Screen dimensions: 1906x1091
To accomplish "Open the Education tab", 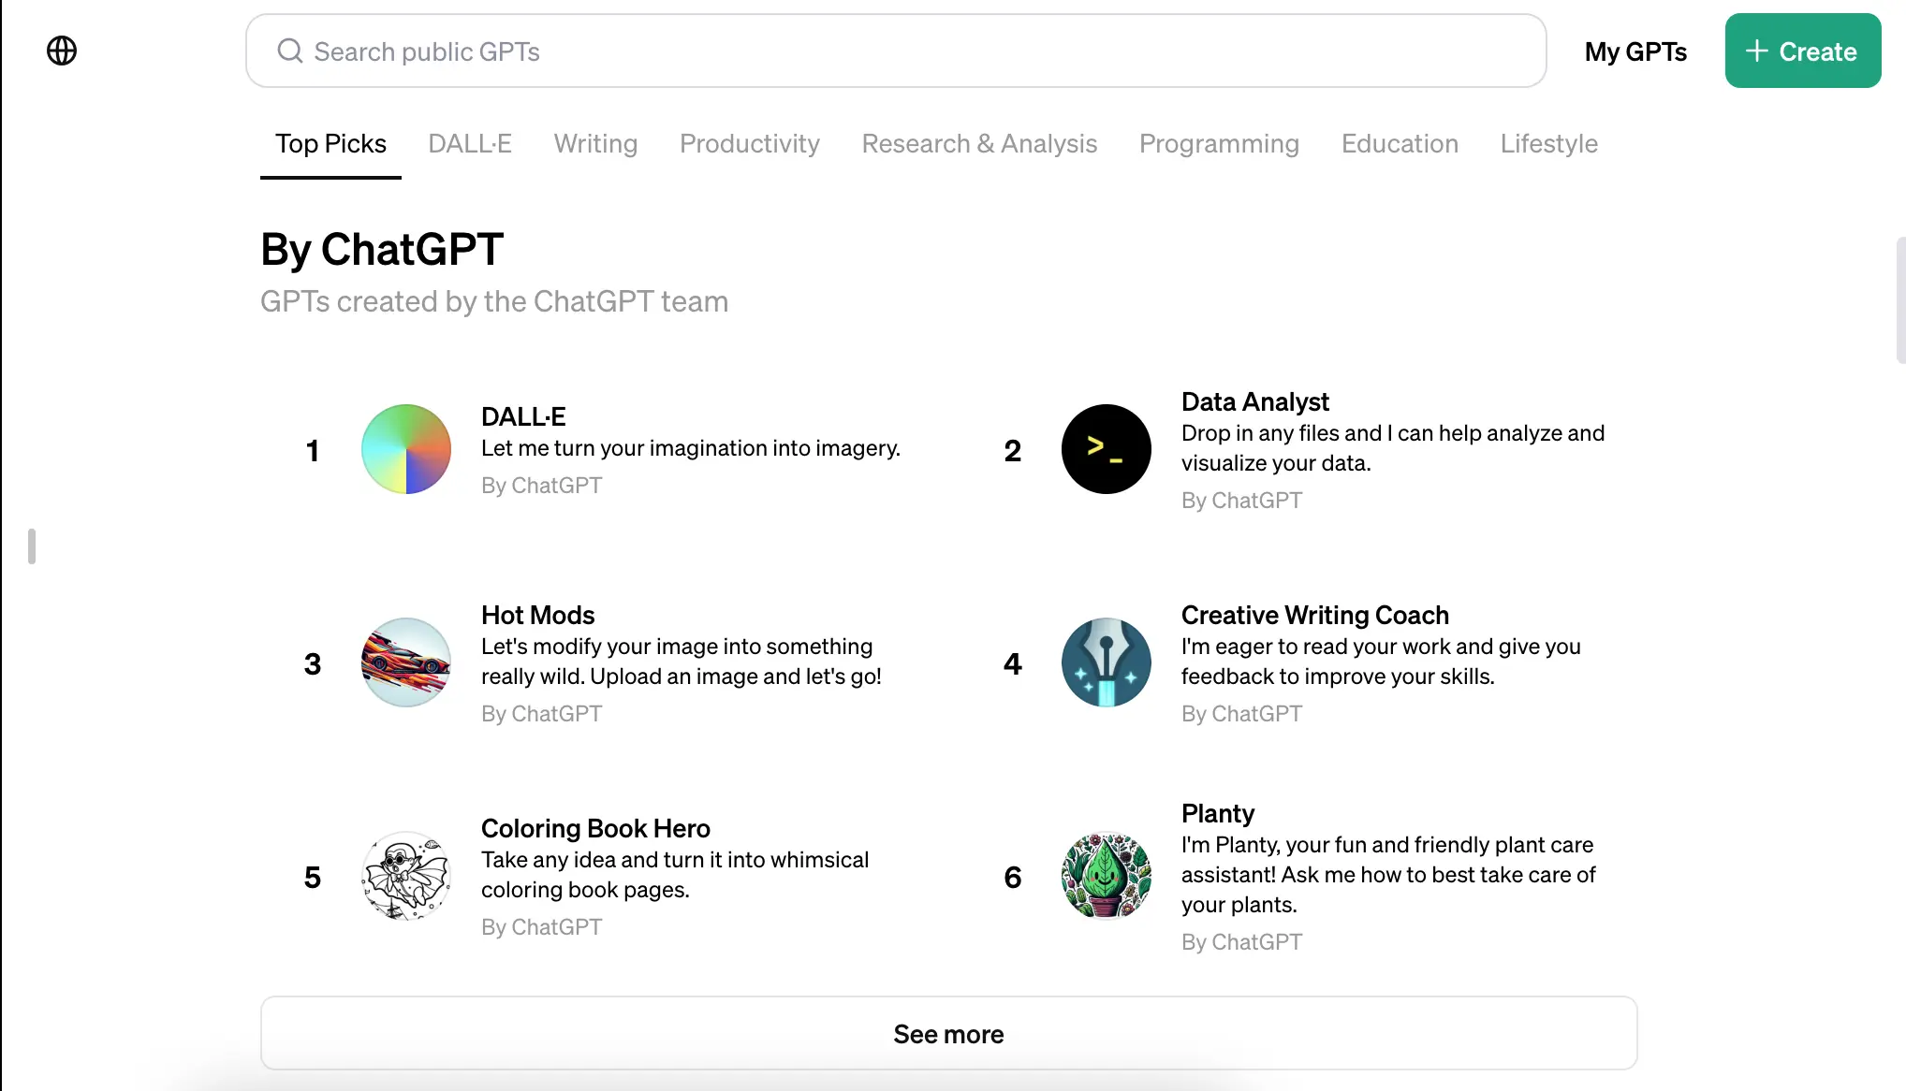I will point(1400,143).
